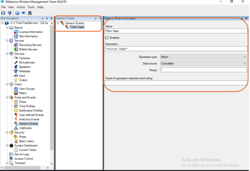Click the Input device icon
This screenshot has height=171, width=250.
pos(16,76)
